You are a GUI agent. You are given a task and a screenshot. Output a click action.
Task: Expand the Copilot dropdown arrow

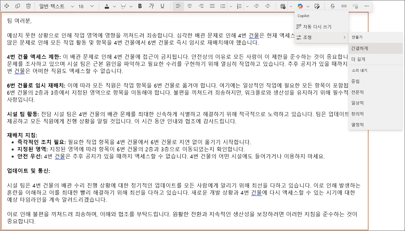click(308, 6)
